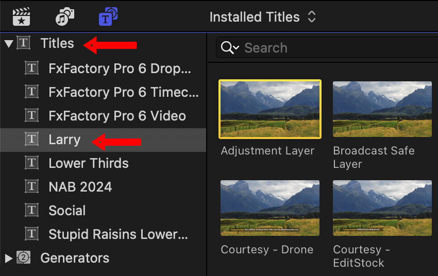
Task: Select the Larry titles category
Action: 64,139
